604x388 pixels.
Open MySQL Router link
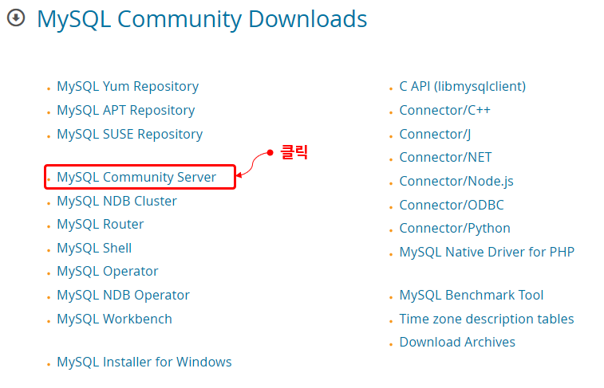pyautogui.click(x=101, y=224)
